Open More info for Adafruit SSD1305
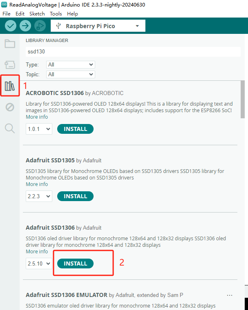The image size is (248, 310). coord(37,184)
